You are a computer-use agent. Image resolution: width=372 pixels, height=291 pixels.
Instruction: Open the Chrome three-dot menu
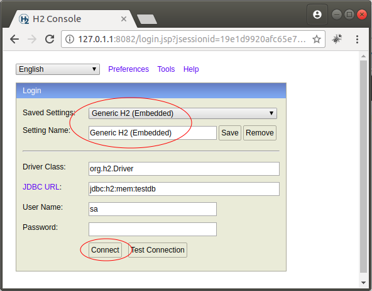pyautogui.click(x=357, y=39)
